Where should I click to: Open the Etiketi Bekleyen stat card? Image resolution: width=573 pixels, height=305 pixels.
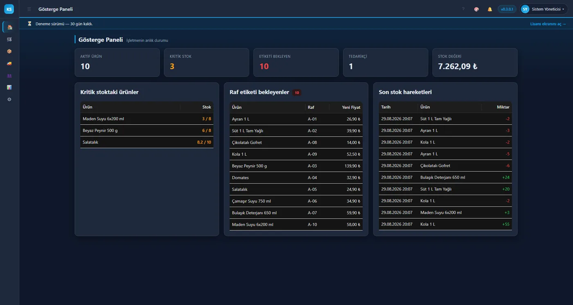coord(296,63)
